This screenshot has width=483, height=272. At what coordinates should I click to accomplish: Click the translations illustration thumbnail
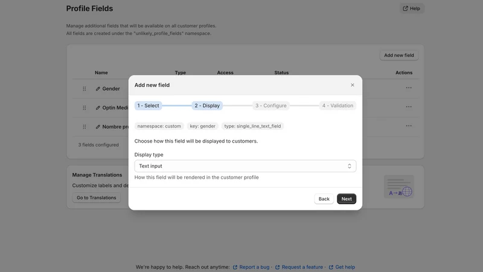399,187
